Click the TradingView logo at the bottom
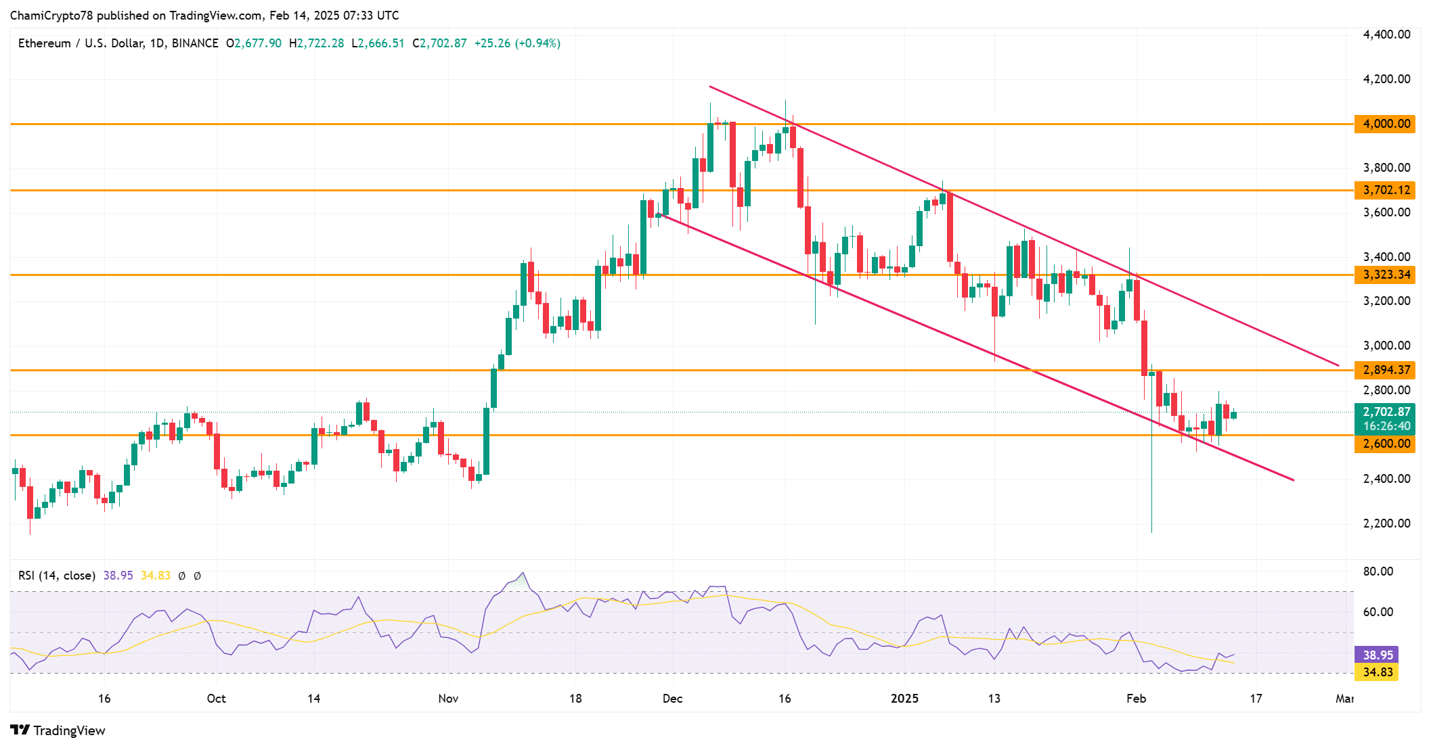1431x748 pixels. (x=58, y=730)
